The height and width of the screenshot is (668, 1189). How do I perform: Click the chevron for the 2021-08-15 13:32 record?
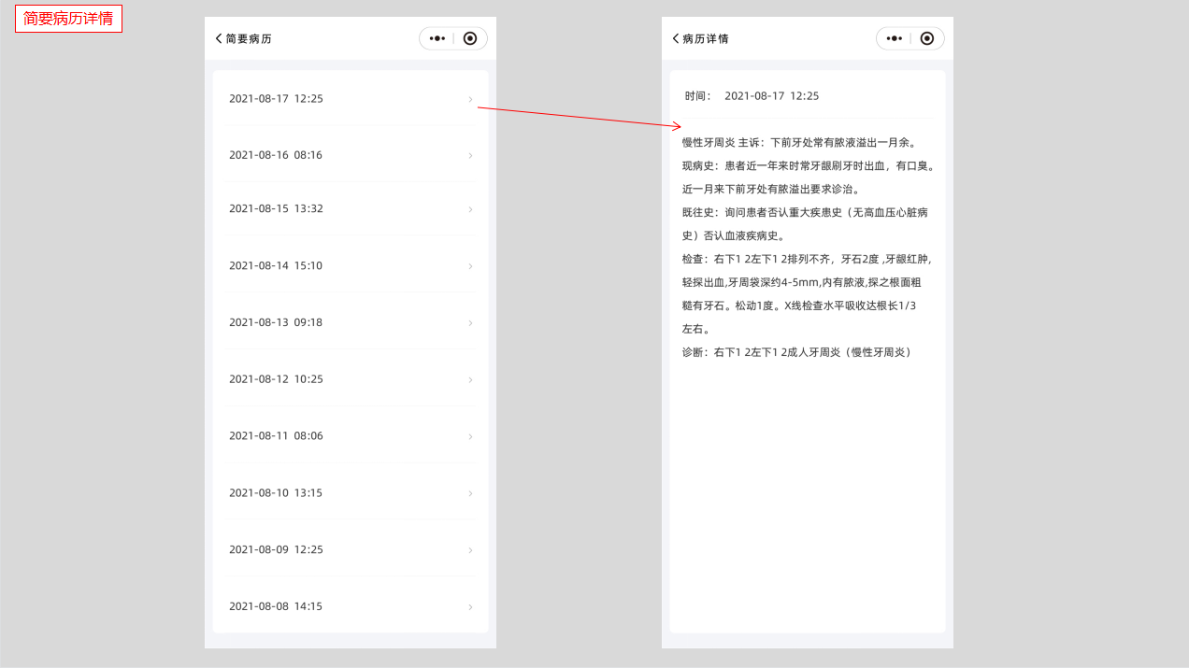coord(470,209)
